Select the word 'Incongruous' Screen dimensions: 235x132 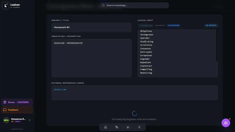point(147,35)
